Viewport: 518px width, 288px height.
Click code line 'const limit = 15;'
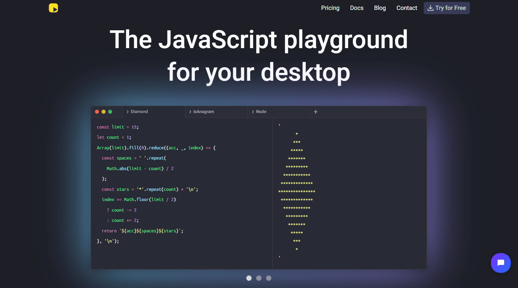point(118,127)
